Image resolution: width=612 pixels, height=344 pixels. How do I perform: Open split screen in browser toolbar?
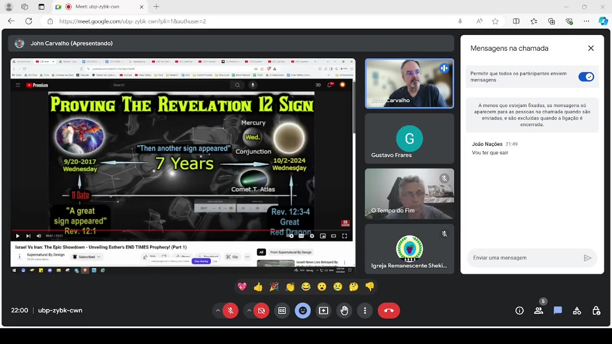click(x=516, y=21)
